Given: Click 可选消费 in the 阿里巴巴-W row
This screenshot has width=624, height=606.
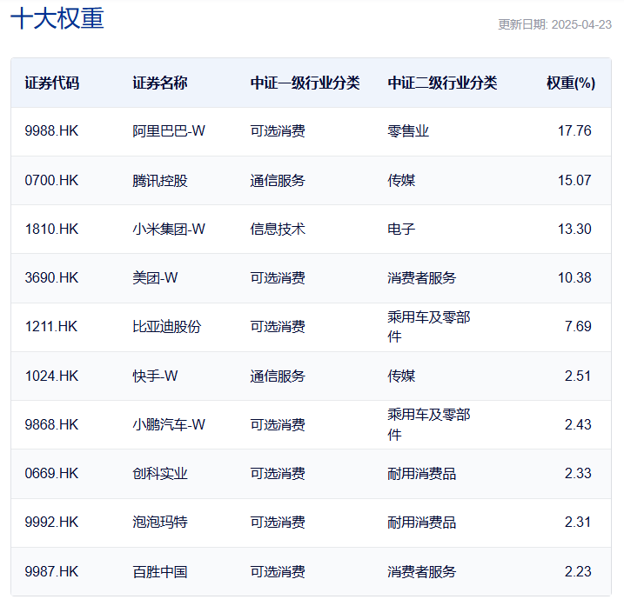Looking at the screenshot, I should pyautogui.click(x=278, y=130).
